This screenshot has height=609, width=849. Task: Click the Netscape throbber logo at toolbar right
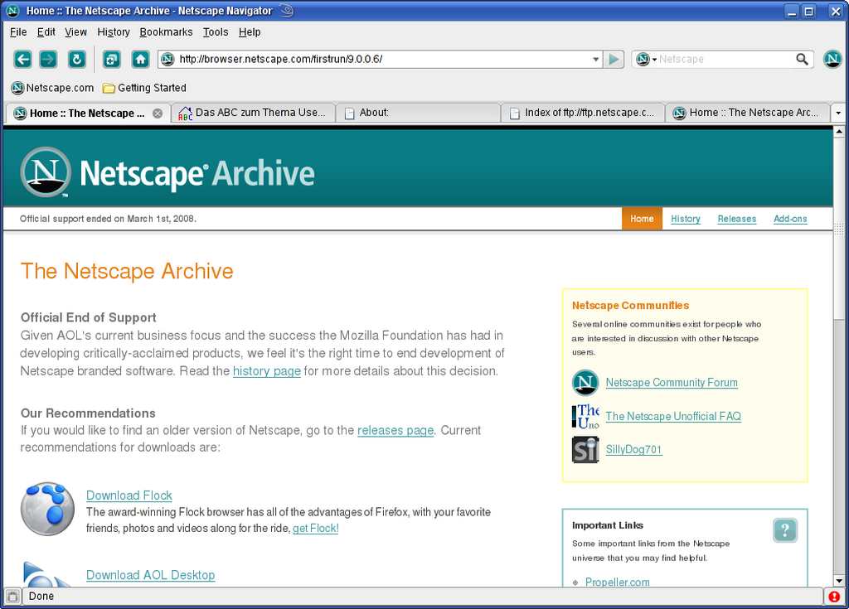point(832,59)
